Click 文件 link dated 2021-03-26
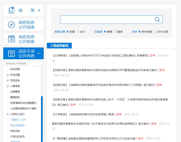181x142 pixels. (73, 105)
